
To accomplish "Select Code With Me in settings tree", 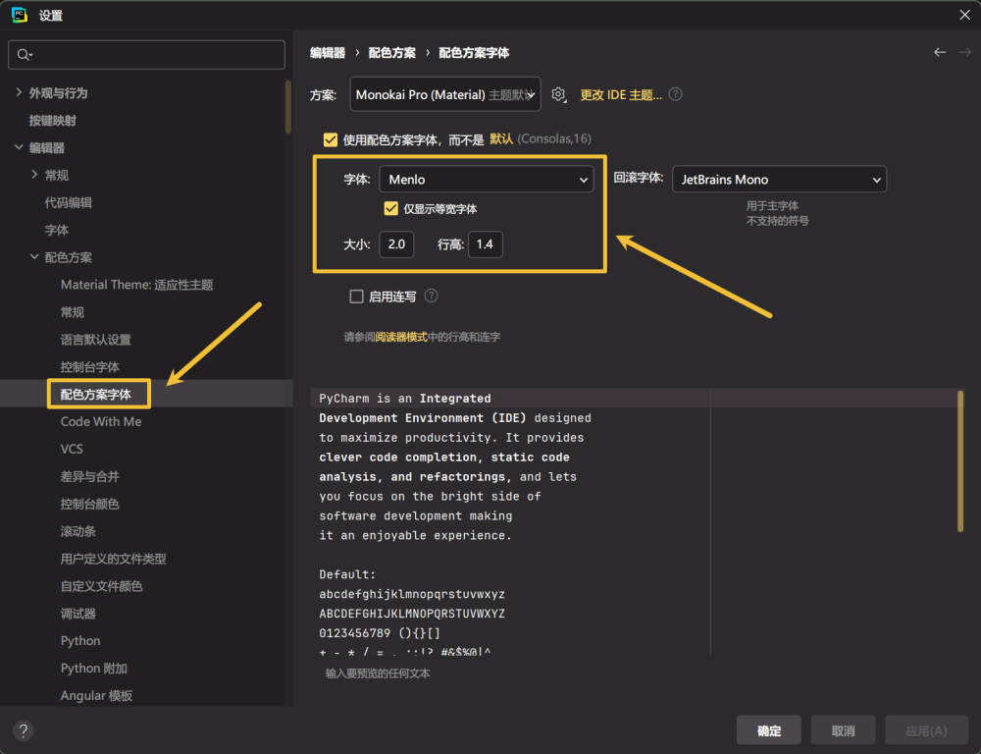I will coord(101,421).
